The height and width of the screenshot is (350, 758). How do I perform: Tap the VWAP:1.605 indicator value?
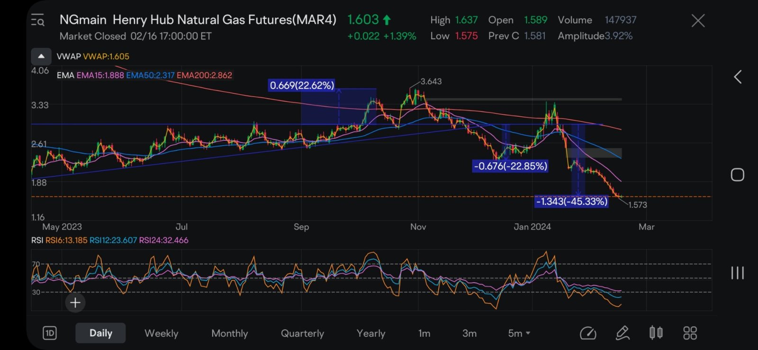click(106, 56)
